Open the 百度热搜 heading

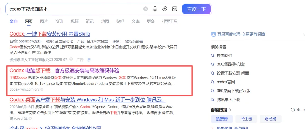click(x=219, y=110)
